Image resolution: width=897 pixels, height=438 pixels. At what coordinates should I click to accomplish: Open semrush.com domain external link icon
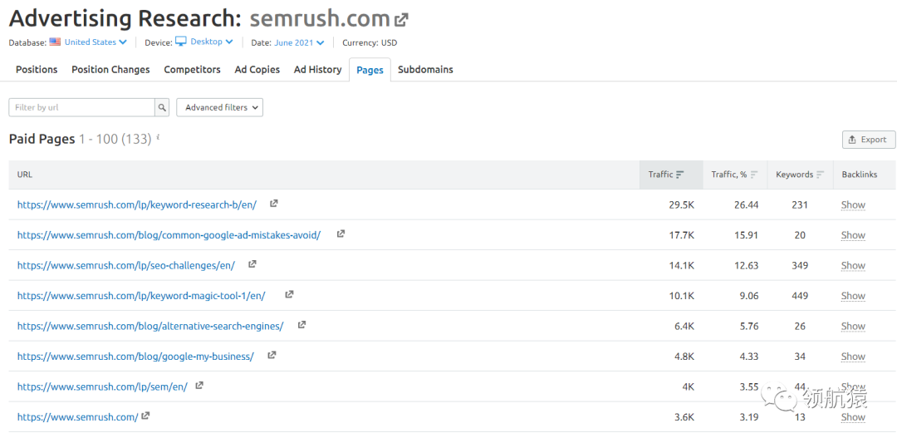coord(402,20)
